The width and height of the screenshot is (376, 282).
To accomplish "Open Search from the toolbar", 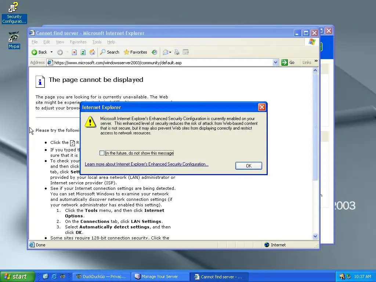I will point(109,52).
